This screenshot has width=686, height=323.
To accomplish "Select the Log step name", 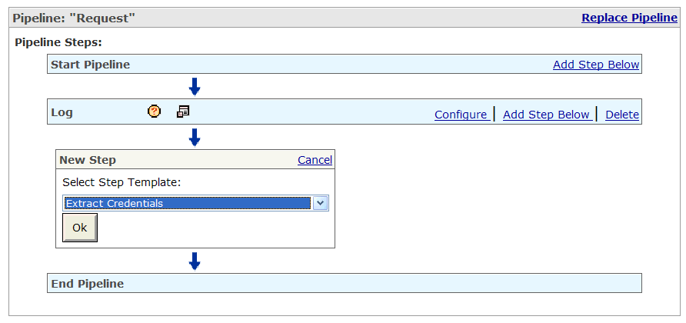I will (x=62, y=112).
